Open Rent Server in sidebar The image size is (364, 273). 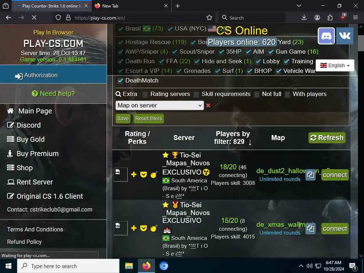click(x=35, y=182)
